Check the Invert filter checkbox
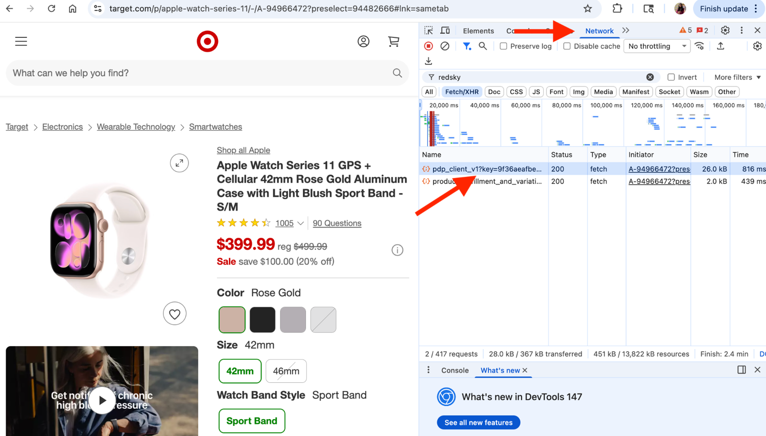Viewport: 766px width, 436px height. pyautogui.click(x=671, y=77)
